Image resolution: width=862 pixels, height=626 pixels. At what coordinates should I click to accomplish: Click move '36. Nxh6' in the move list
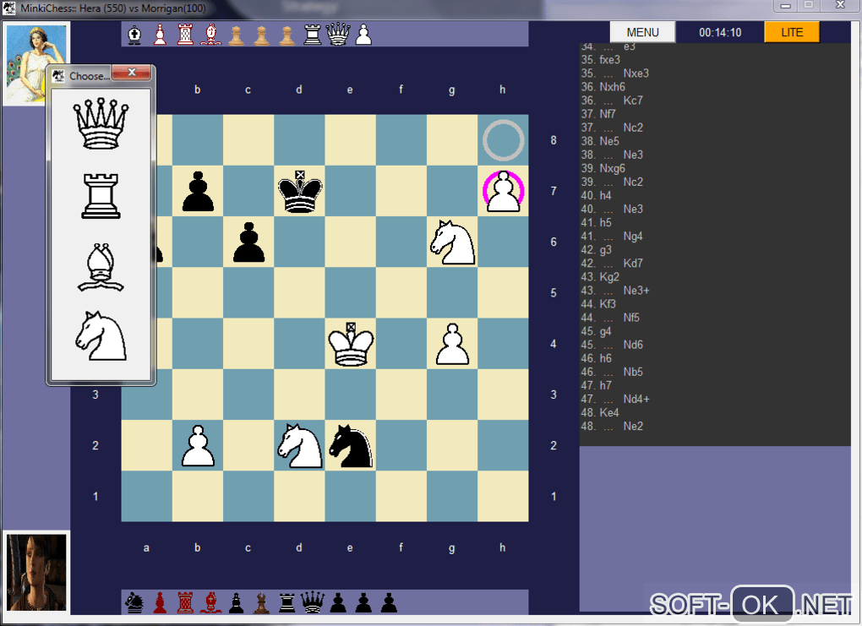(x=603, y=87)
